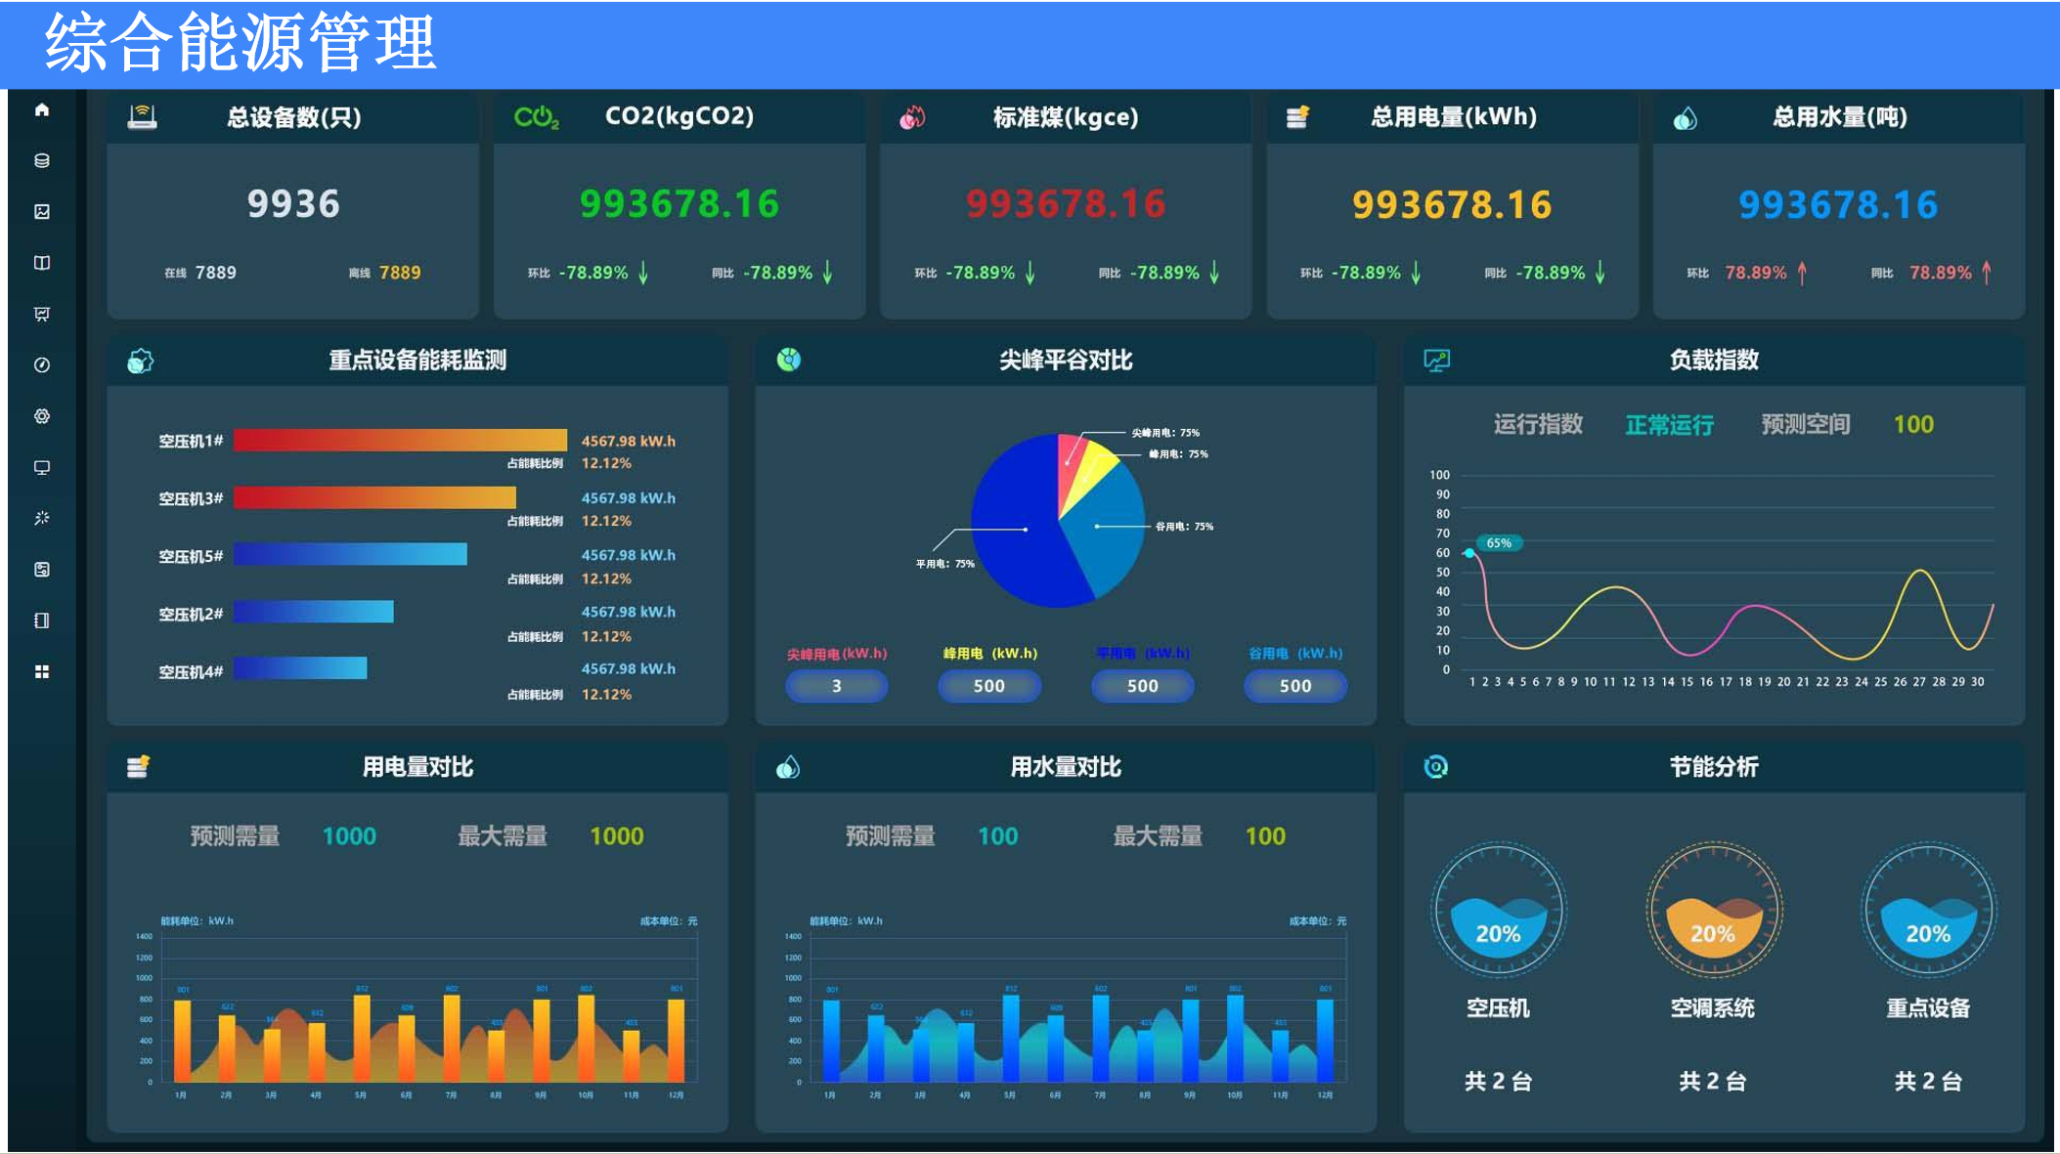Image resolution: width=2060 pixels, height=1154 pixels.
Task: Open the book icon in sidebar
Action: 42,263
